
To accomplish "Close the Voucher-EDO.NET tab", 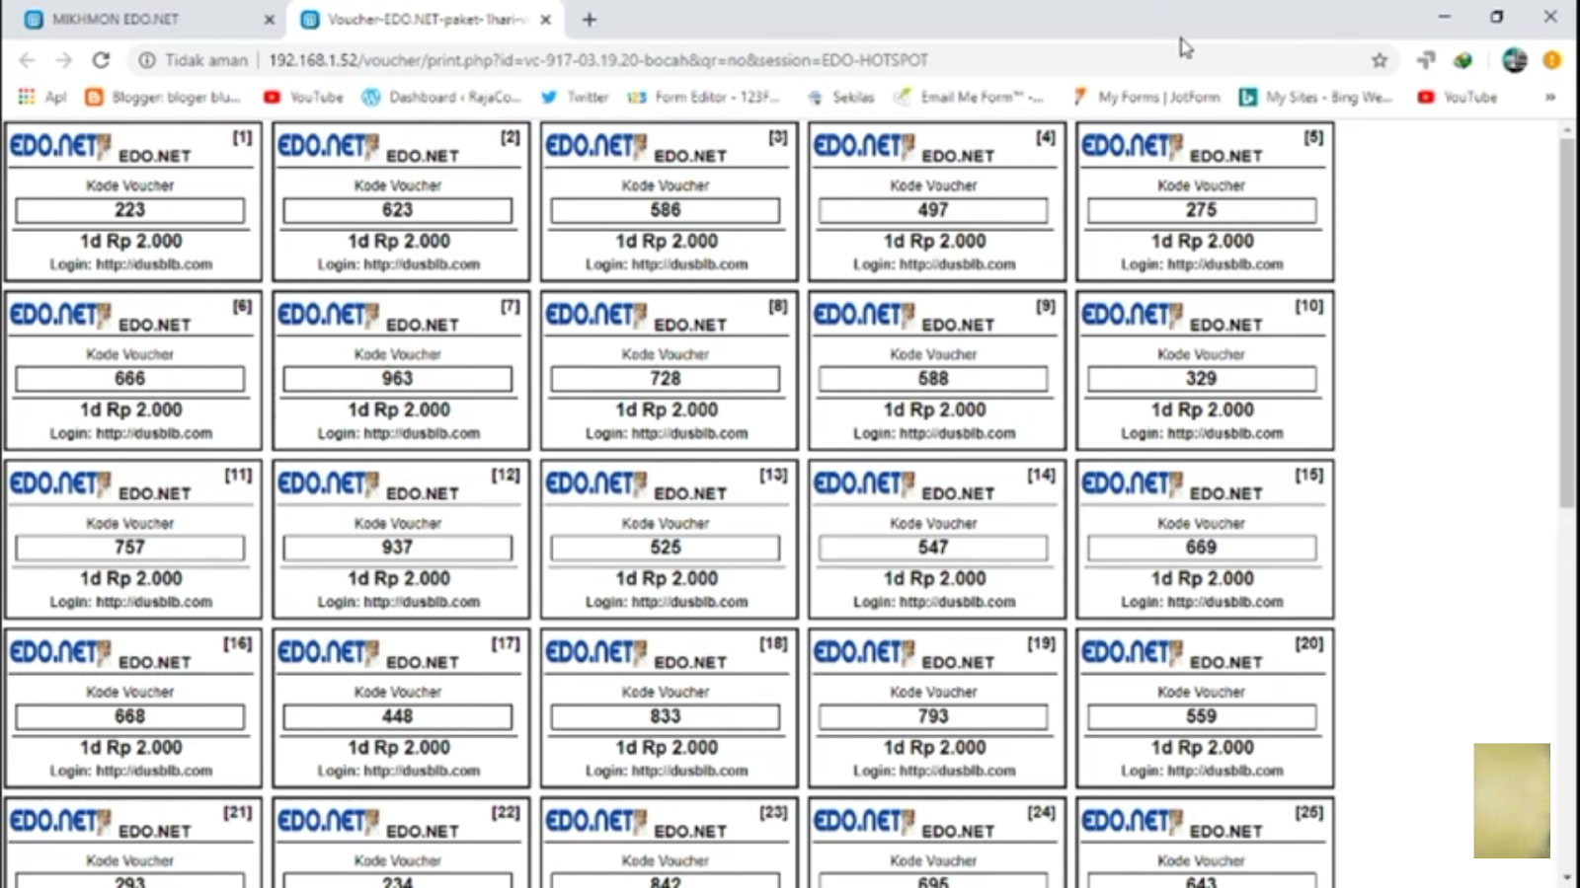I will point(545,20).
